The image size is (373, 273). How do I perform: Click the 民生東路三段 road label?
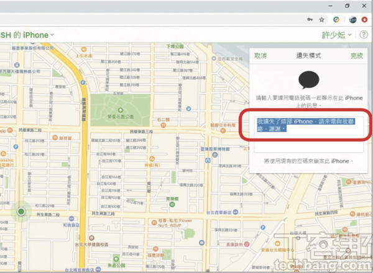[x=103, y=213]
